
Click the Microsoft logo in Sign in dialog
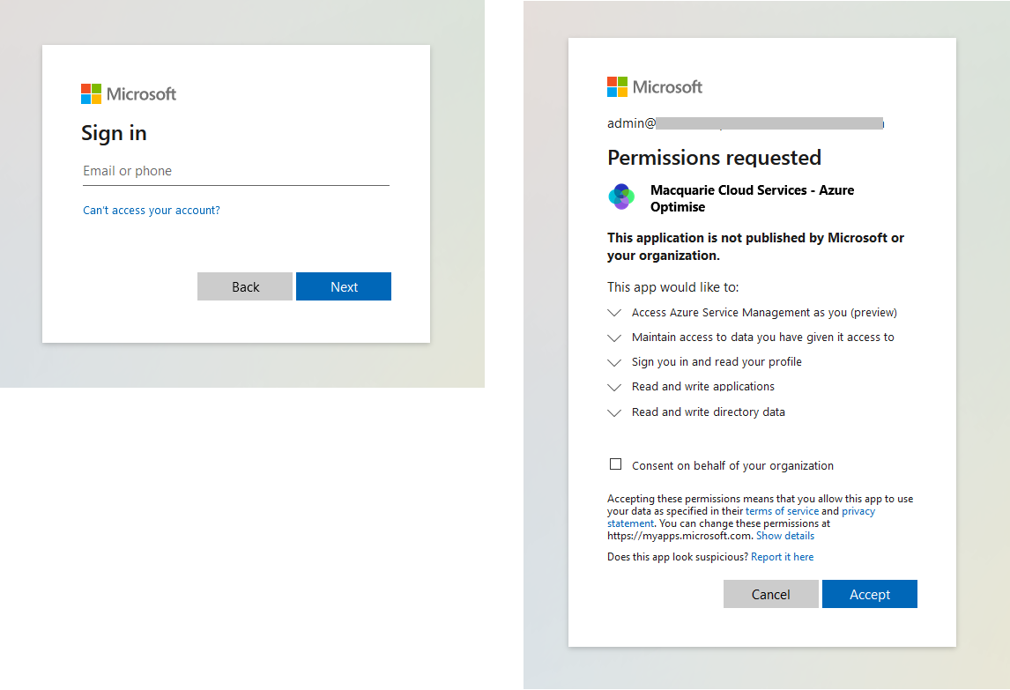129,94
